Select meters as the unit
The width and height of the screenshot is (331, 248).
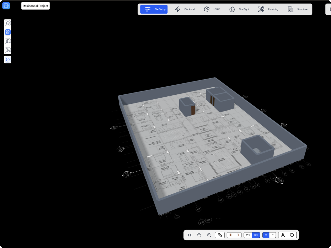coord(266,235)
